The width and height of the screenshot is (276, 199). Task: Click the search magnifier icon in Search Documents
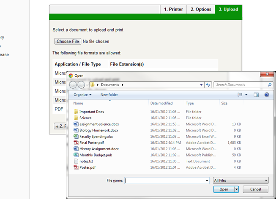pyautogui.click(x=269, y=85)
